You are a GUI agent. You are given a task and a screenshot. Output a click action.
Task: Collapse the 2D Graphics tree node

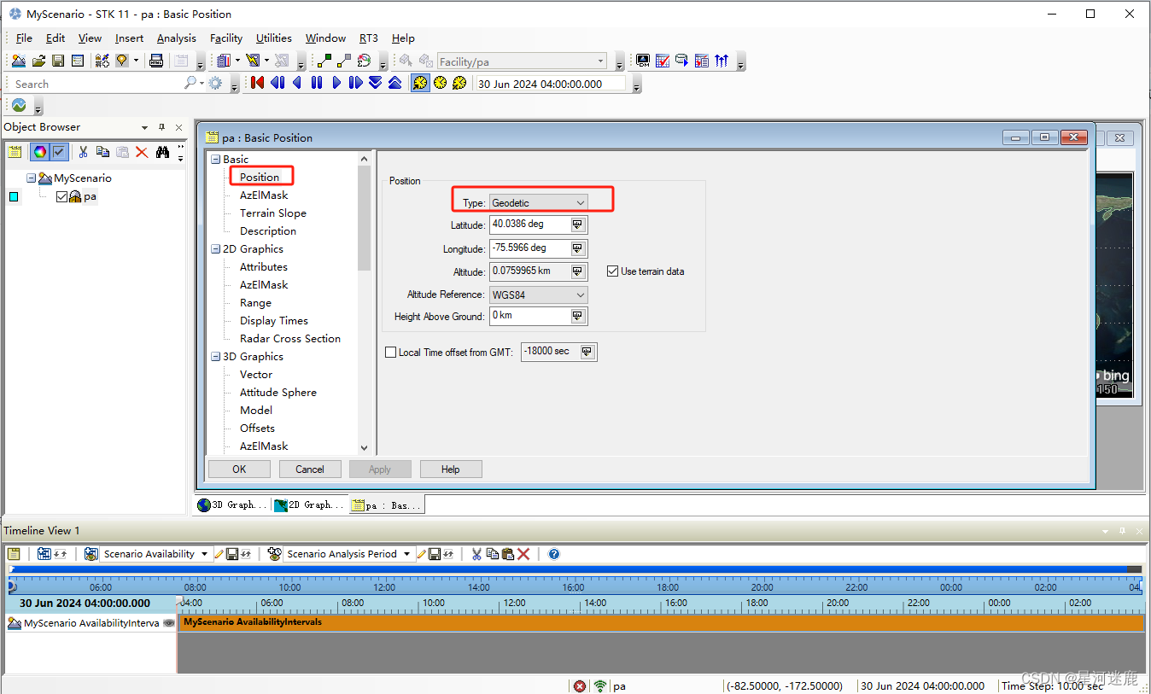coord(215,249)
